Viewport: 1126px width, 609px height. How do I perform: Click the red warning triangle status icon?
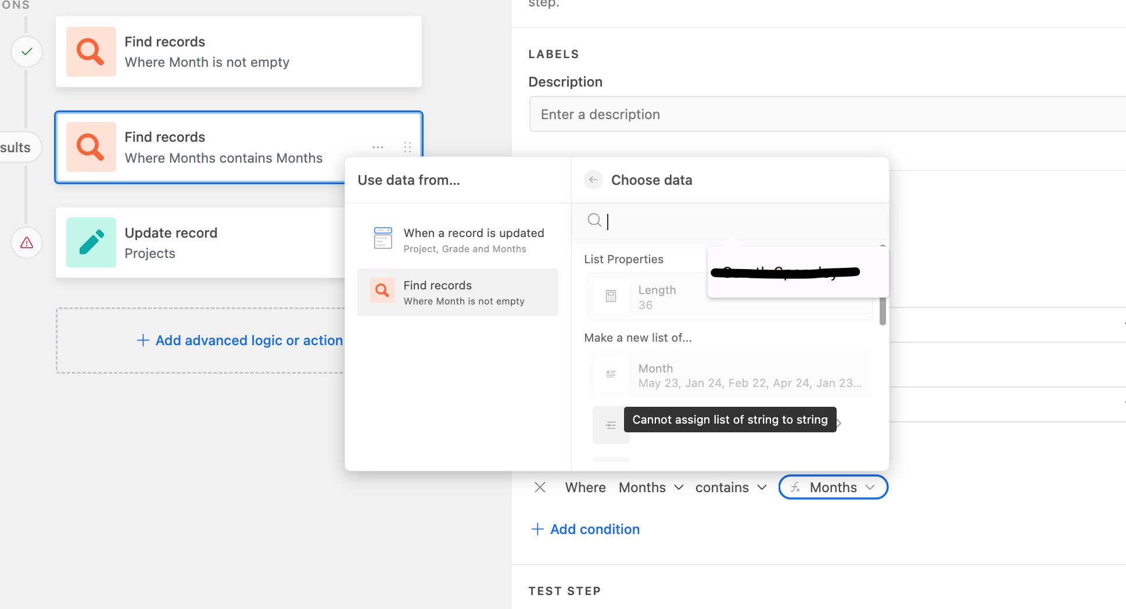[27, 243]
